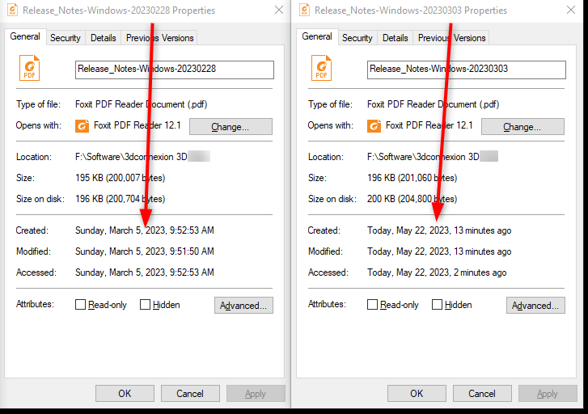
Task: Close the Release_Notes-Windows-20230303 Properties window
Action: pyautogui.click(x=571, y=11)
